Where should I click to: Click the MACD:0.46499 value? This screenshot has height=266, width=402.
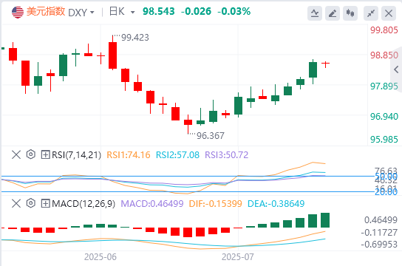pyautogui.click(x=152, y=204)
